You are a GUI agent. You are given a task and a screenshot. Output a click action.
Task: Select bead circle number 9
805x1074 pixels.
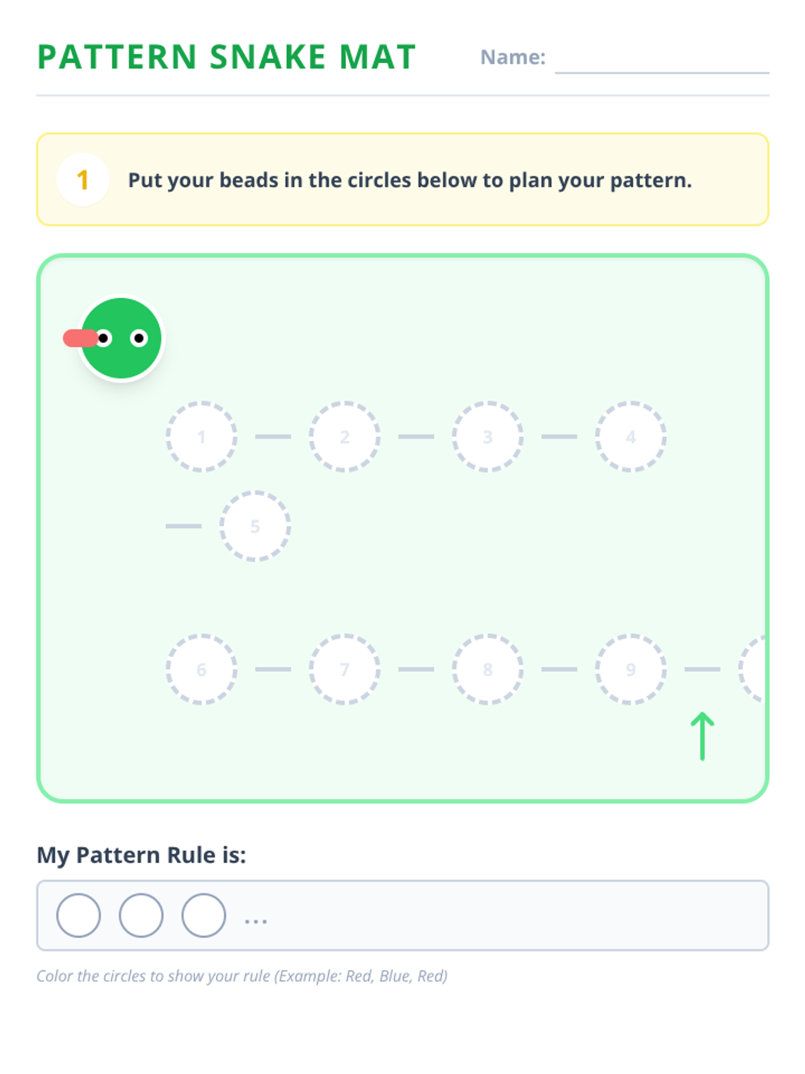coord(631,669)
